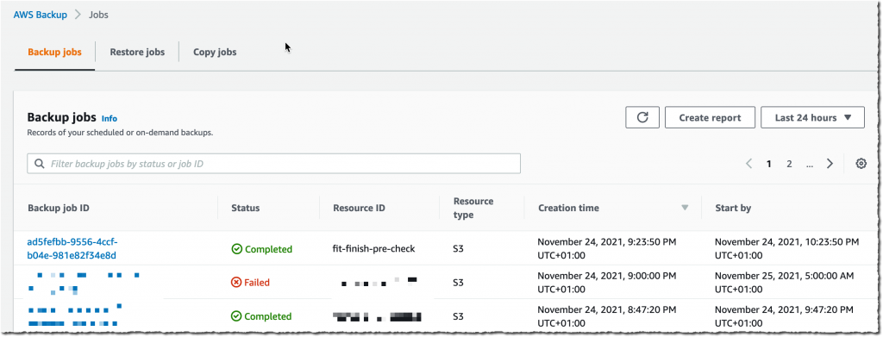This screenshot has width=883, height=337.
Task: Sort by Status column header
Action: point(246,208)
